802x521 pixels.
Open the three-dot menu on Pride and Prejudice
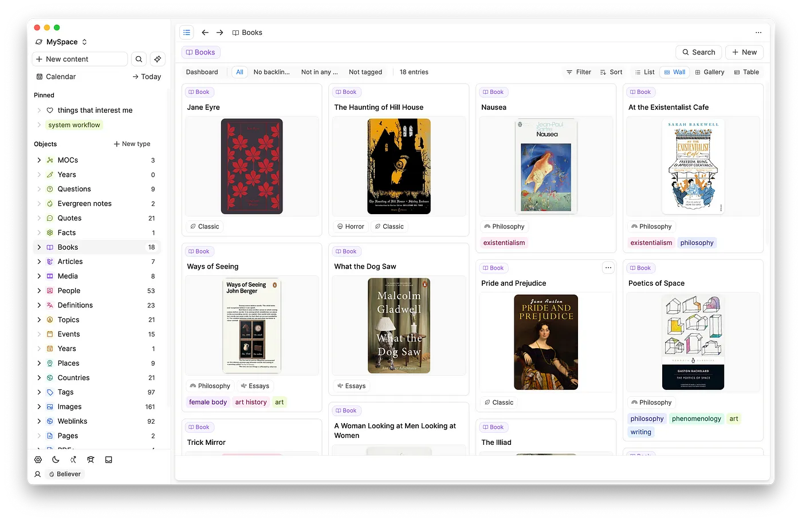(x=608, y=268)
